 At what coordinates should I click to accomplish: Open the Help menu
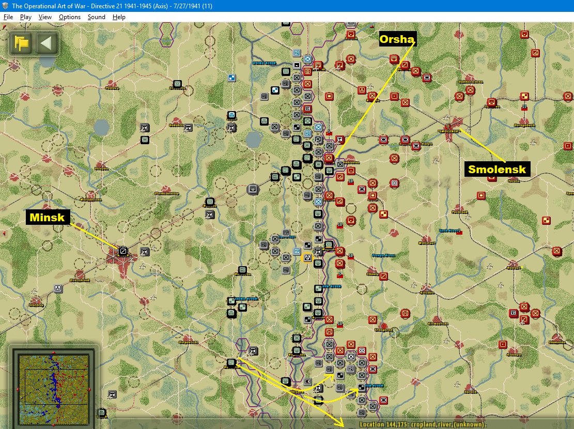click(x=119, y=17)
